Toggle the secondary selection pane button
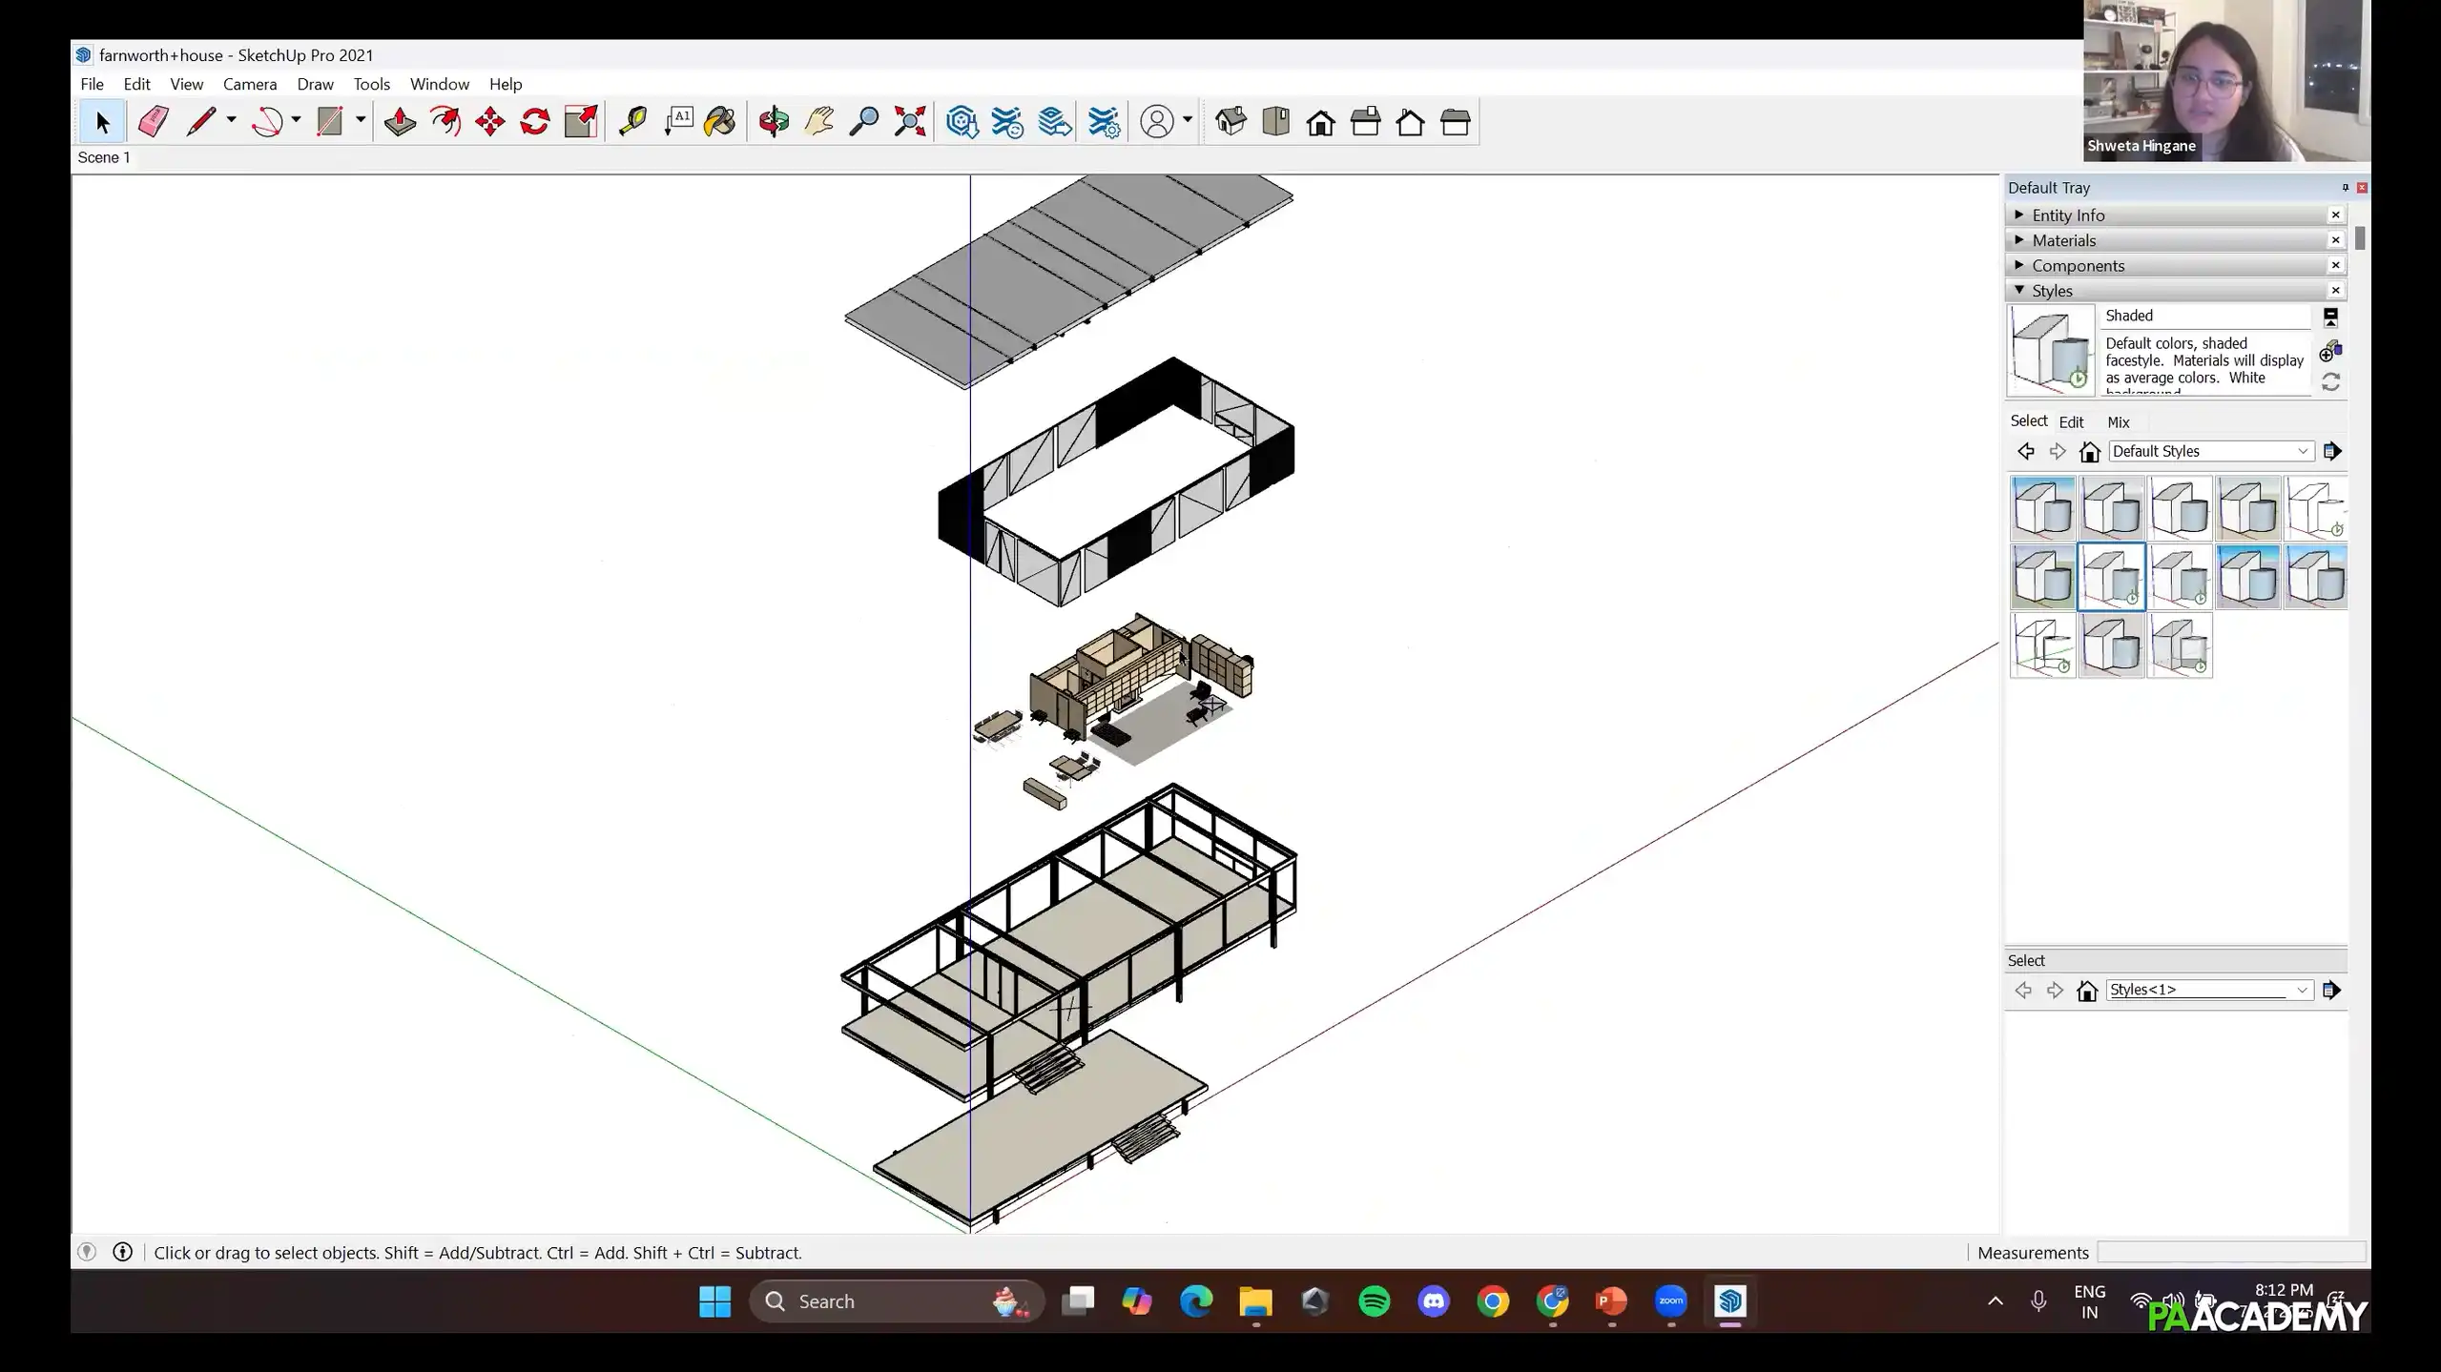This screenshot has height=1372, width=2441. click(x=2330, y=317)
